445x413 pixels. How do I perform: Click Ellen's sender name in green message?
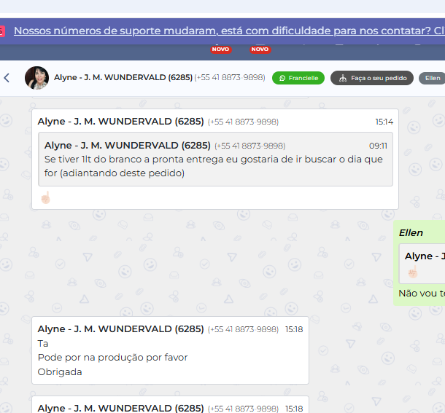pyautogui.click(x=411, y=232)
